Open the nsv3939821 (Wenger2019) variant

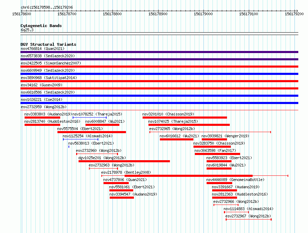[x=225, y=136]
